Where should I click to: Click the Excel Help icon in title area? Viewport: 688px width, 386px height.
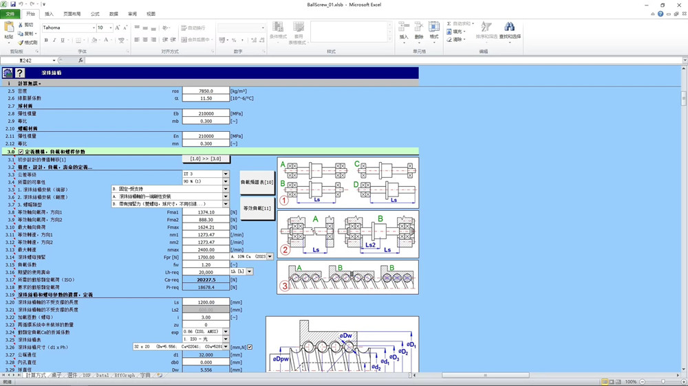[x=660, y=14]
